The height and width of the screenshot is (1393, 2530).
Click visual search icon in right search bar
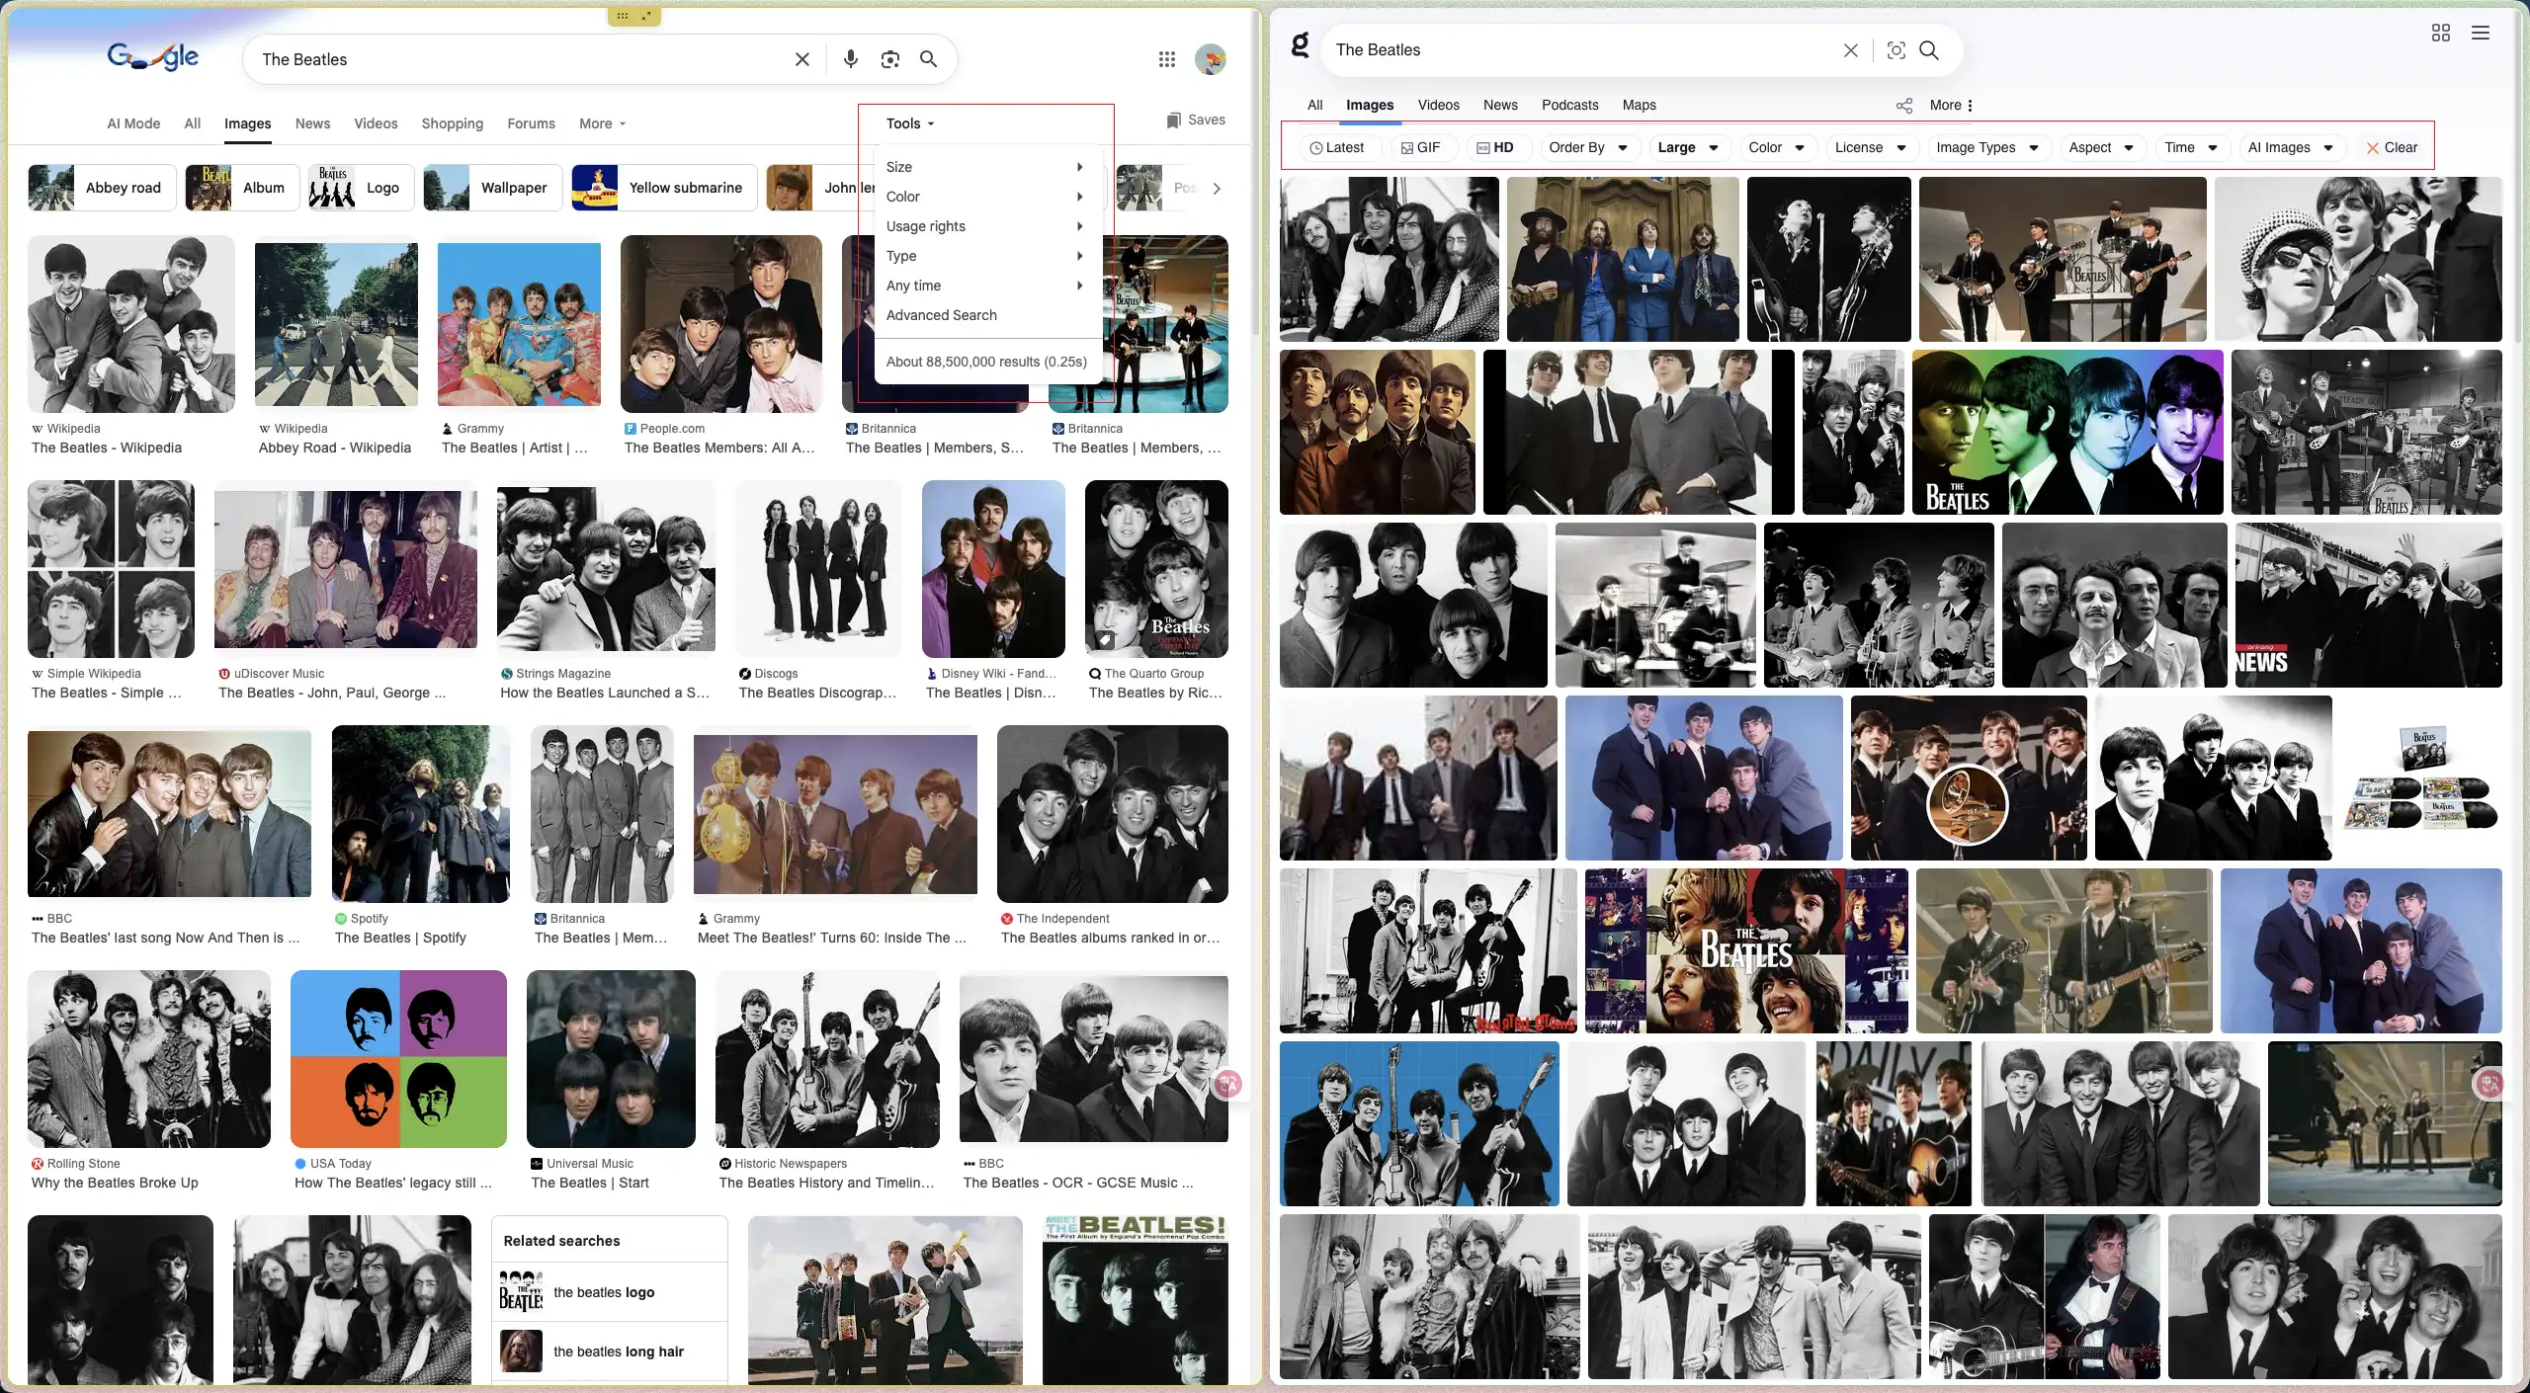(x=1896, y=50)
